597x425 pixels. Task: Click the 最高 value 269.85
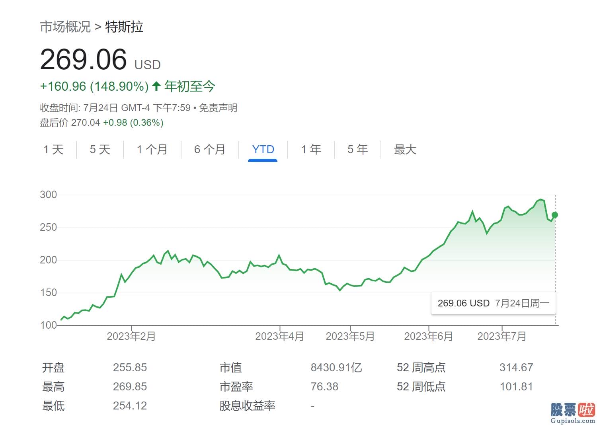point(130,386)
